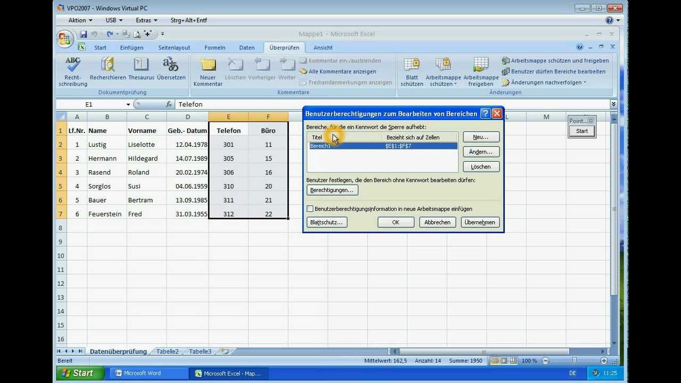Click Blattschutz... button

point(327,222)
